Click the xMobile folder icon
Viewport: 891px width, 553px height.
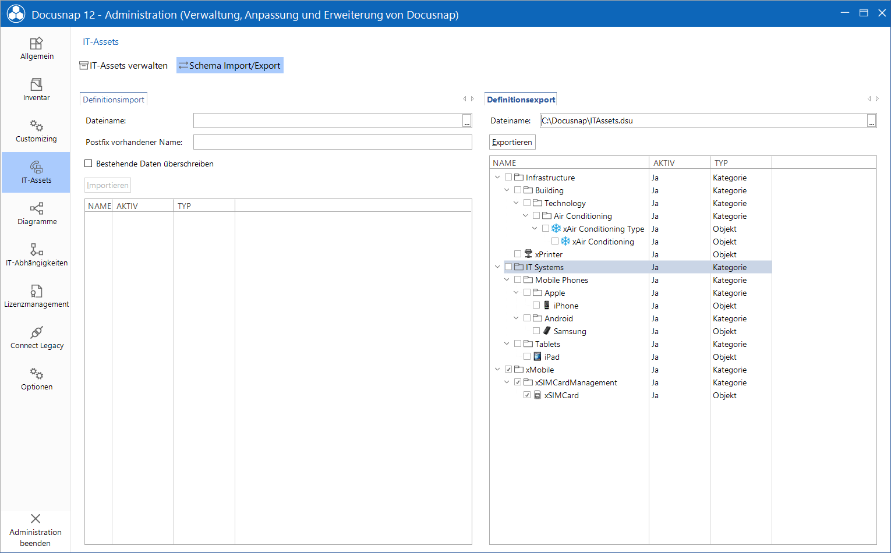point(519,369)
